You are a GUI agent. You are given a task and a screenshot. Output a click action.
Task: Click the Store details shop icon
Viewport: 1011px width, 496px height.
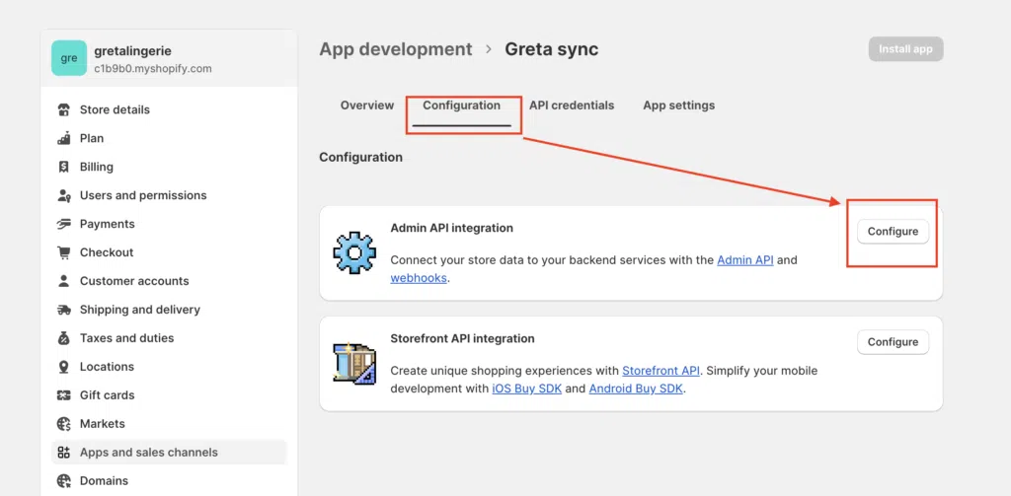tap(64, 109)
